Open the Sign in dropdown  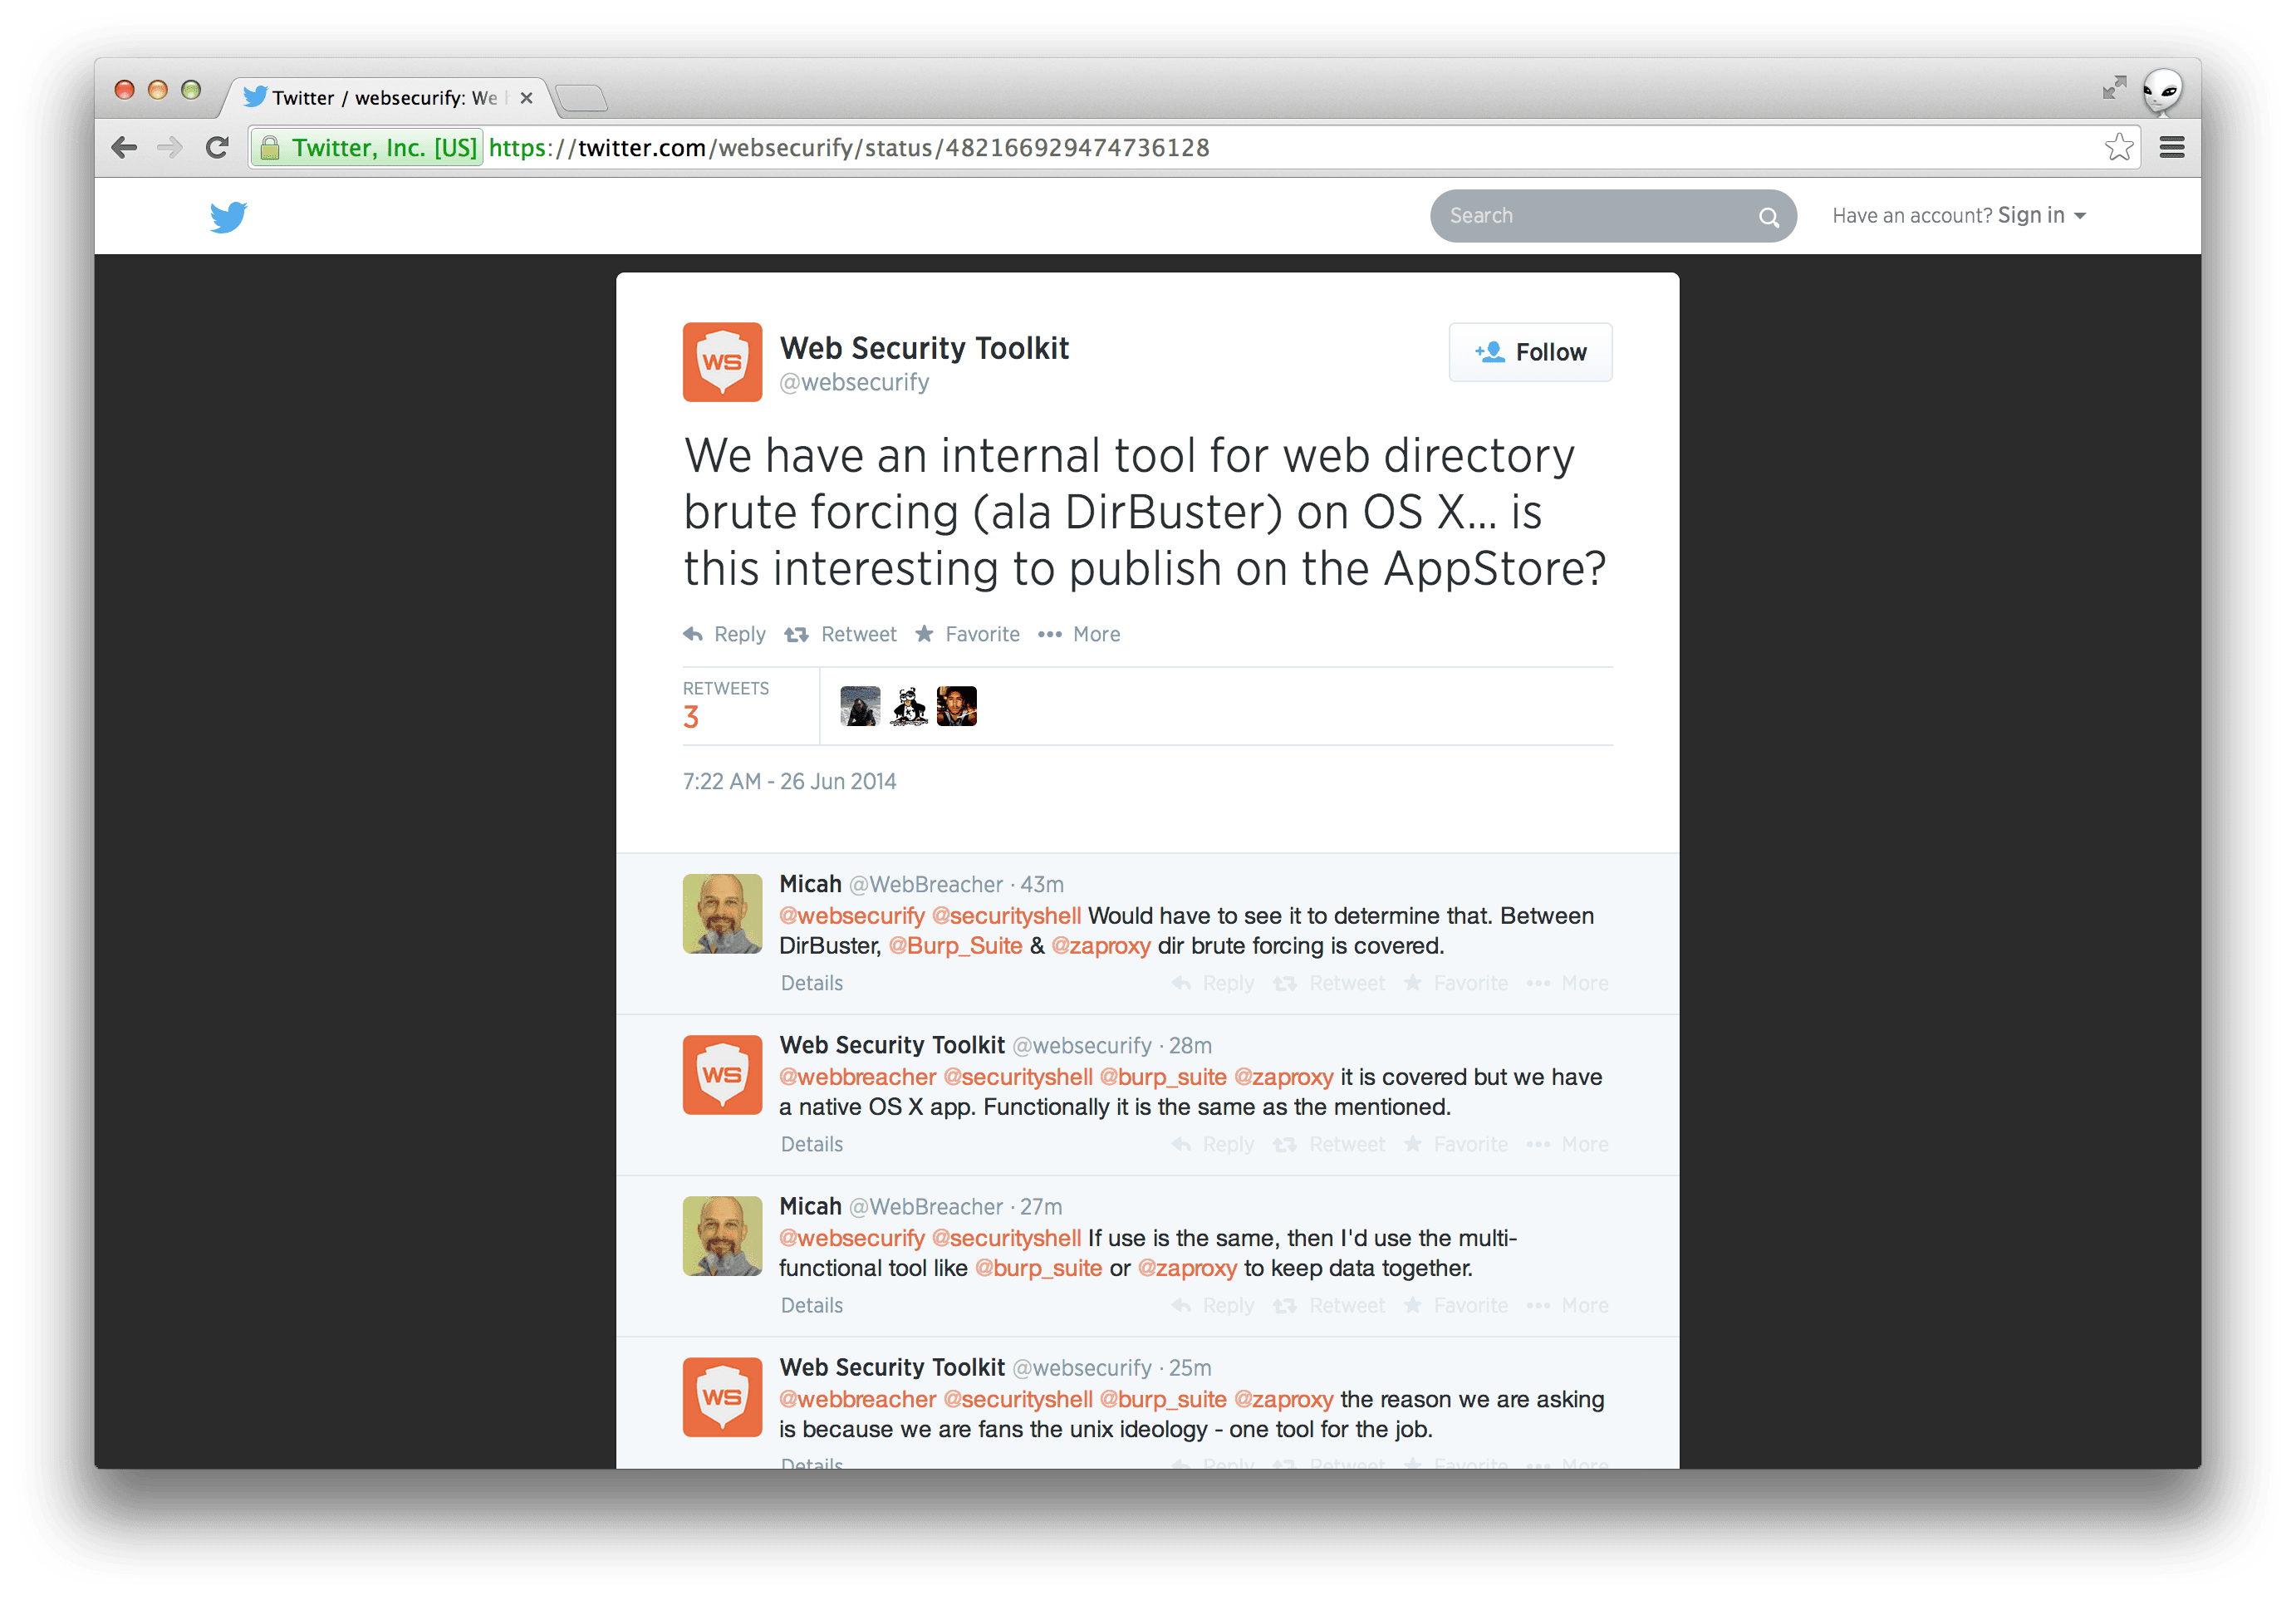[2041, 216]
